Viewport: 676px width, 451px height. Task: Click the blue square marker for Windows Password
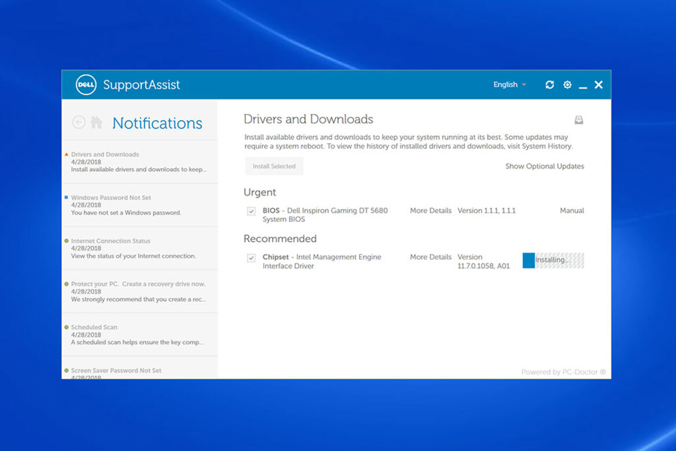coord(67,198)
